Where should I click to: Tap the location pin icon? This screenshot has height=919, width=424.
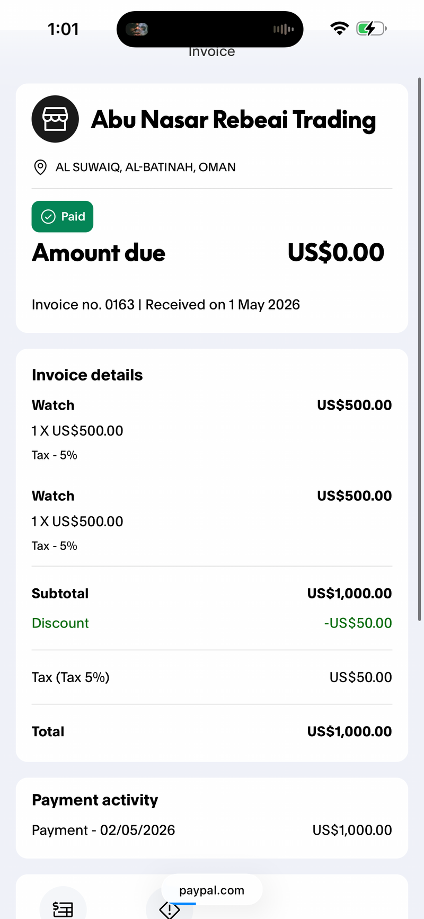click(x=40, y=167)
